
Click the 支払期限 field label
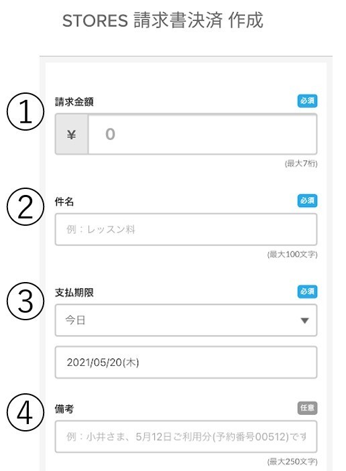pos(74,293)
